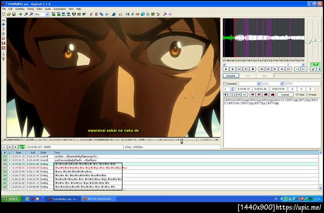Pause the video playback

click(16, 147)
